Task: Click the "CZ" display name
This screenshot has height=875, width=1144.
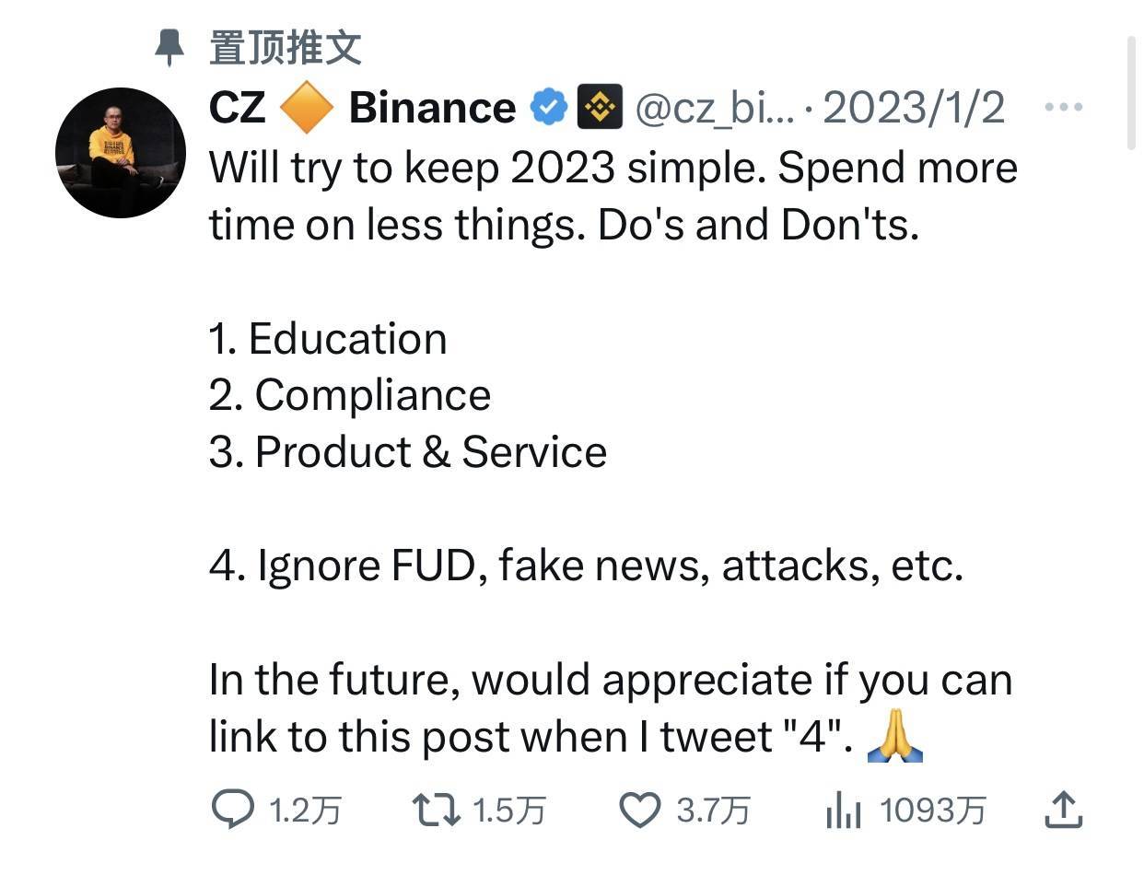Action: point(237,109)
